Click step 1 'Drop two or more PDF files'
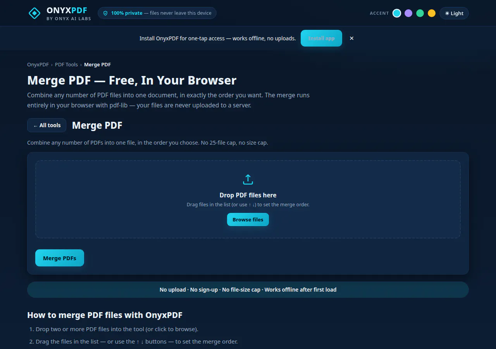The height and width of the screenshot is (349, 496). coord(117,329)
